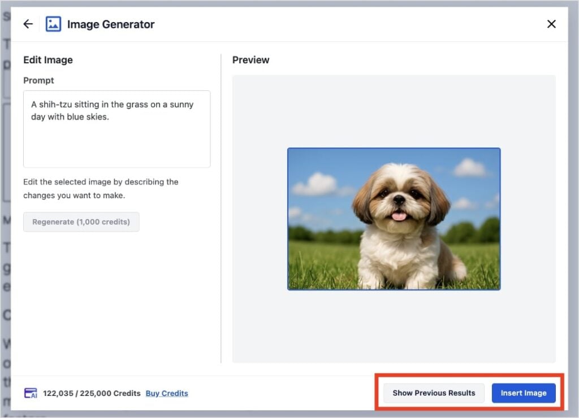The width and height of the screenshot is (579, 418).
Task: Click the empty gray area above the preview image
Action: pos(394,110)
